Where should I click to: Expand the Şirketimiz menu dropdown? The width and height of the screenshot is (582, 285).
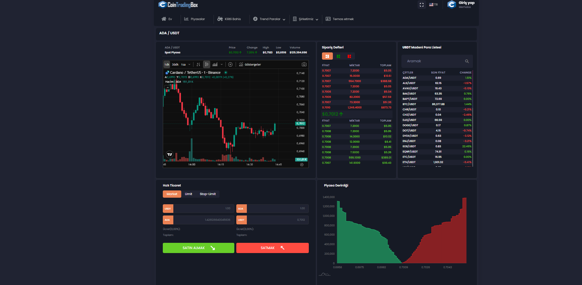point(306,19)
